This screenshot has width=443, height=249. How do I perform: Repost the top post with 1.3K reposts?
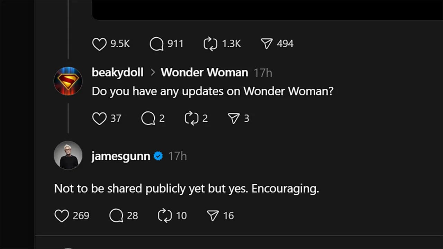[210, 44]
